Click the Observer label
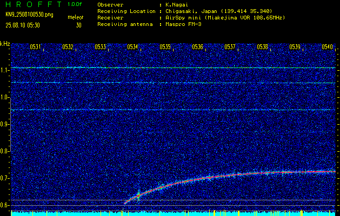Image resolution: width=340 pixels, height=216 pixels. [x=110, y=5]
